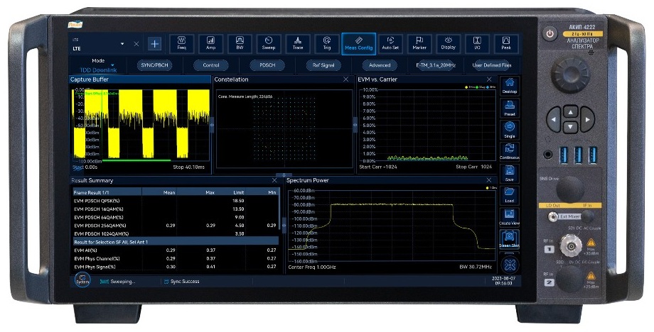Open the Marker toolbar icon
This screenshot has width=654, height=332.
click(419, 43)
